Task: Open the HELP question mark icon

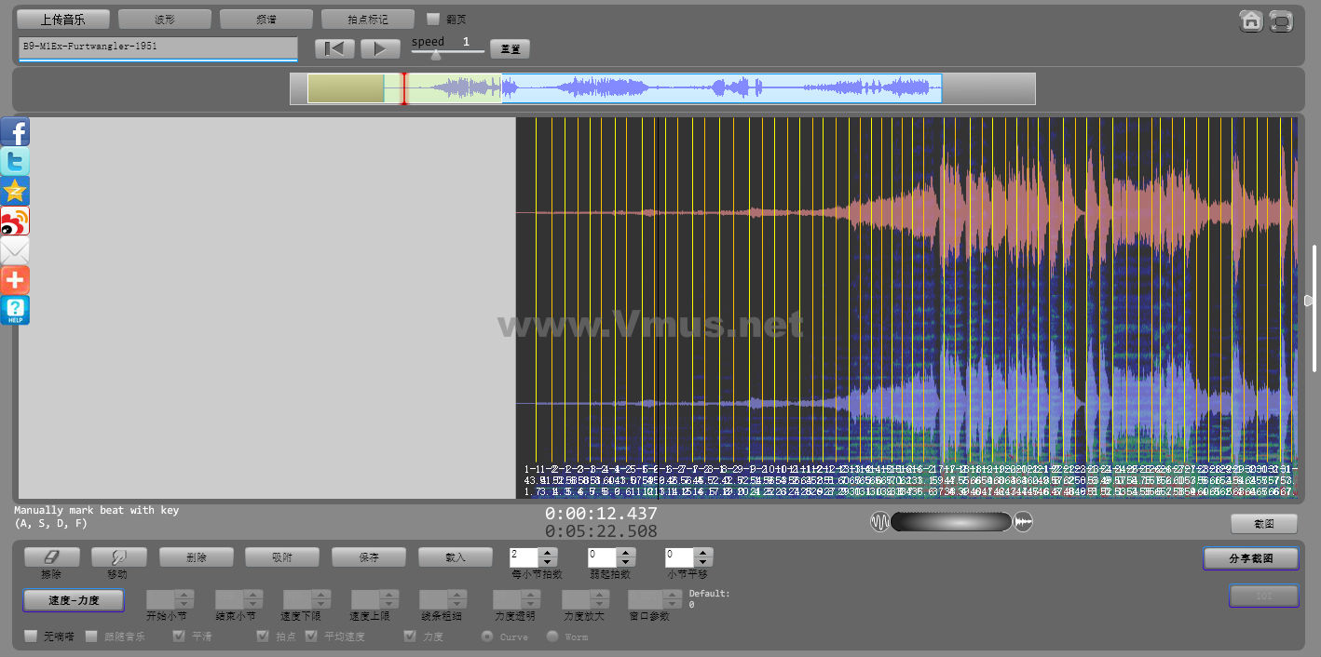Action: (15, 310)
